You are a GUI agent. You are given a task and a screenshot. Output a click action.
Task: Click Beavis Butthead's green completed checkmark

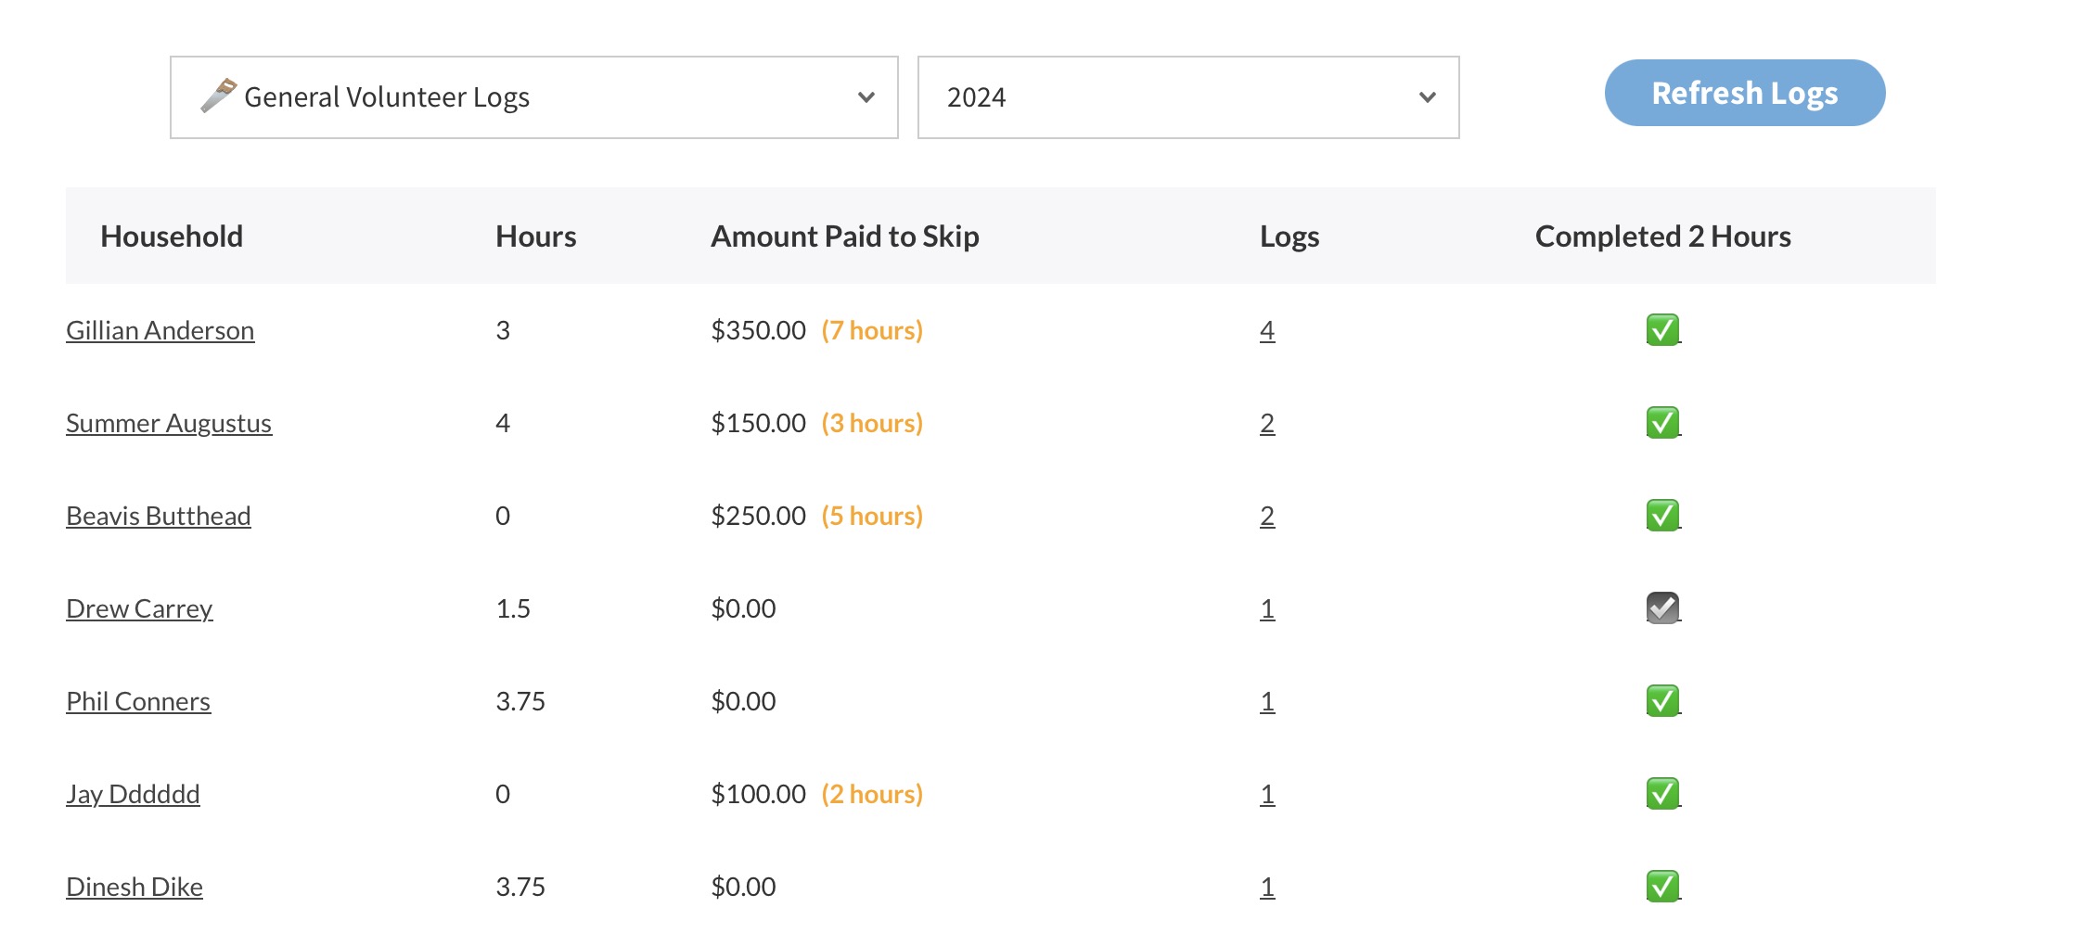tap(1662, 516)
